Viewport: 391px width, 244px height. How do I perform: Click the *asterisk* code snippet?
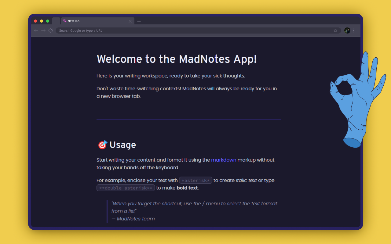pos(195,180)
